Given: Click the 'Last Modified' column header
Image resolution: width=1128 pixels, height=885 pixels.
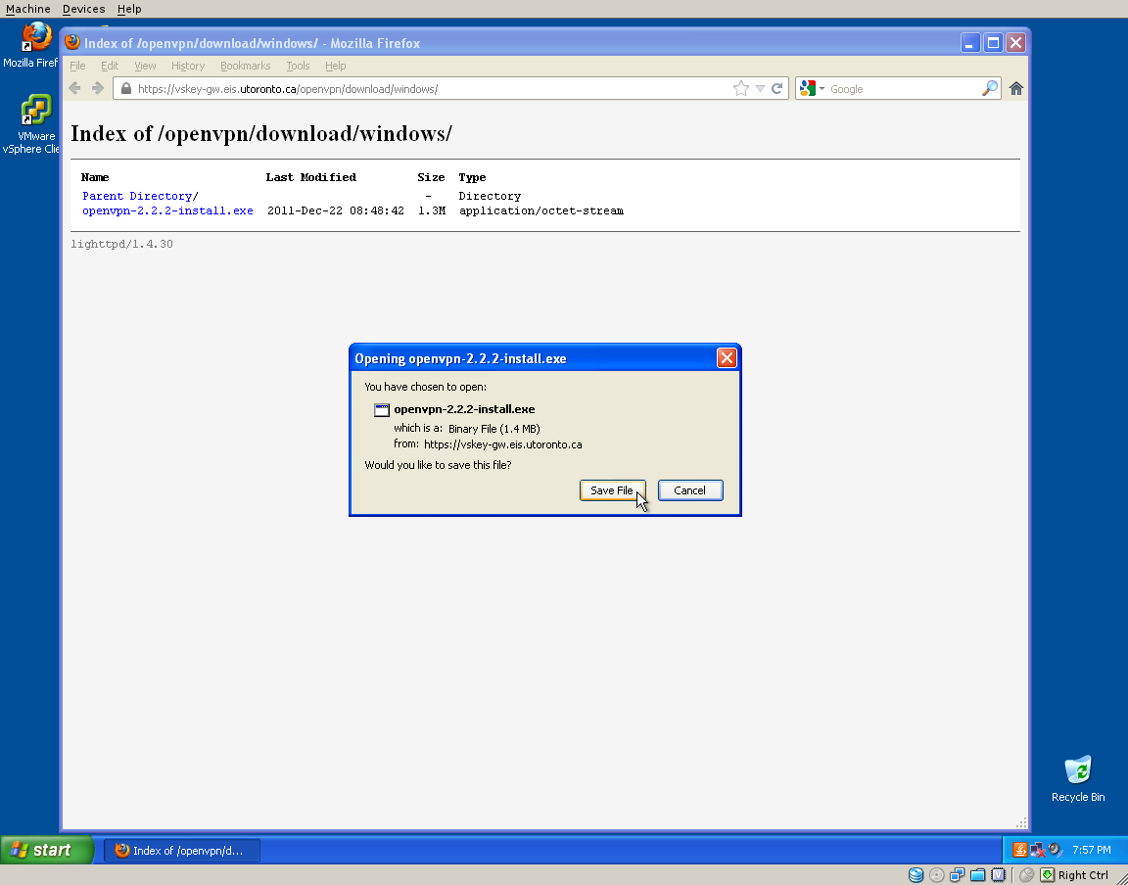Looking at the screenshot, I should point(310,177).
